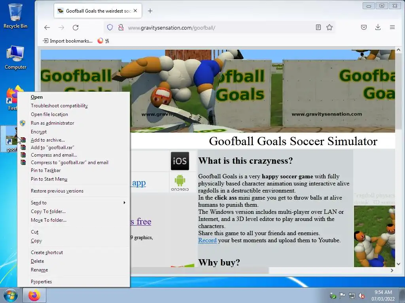This screenshot has height=303, width=405.
Task: Select Troubleshoot compatibility menu entry
Action: (74, 106)
